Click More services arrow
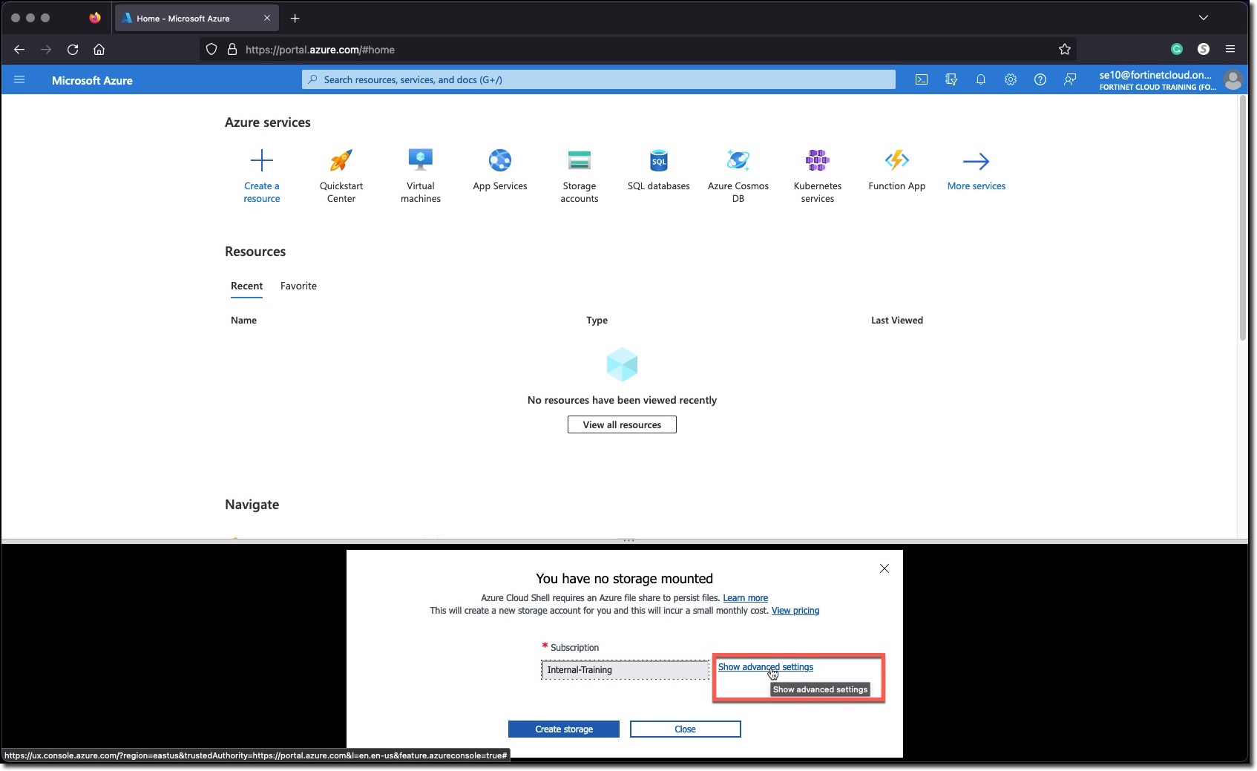Viewport: 1257px width, 771px height. point(976,161)
